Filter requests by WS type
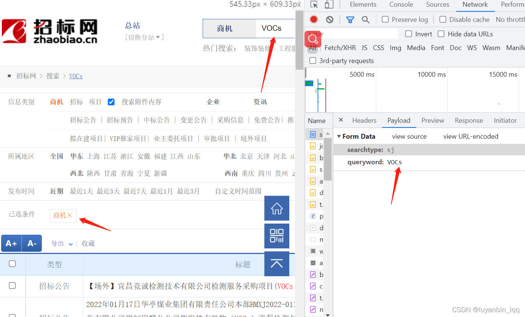This screenshot has height=317, width=525. coord(472,48)
